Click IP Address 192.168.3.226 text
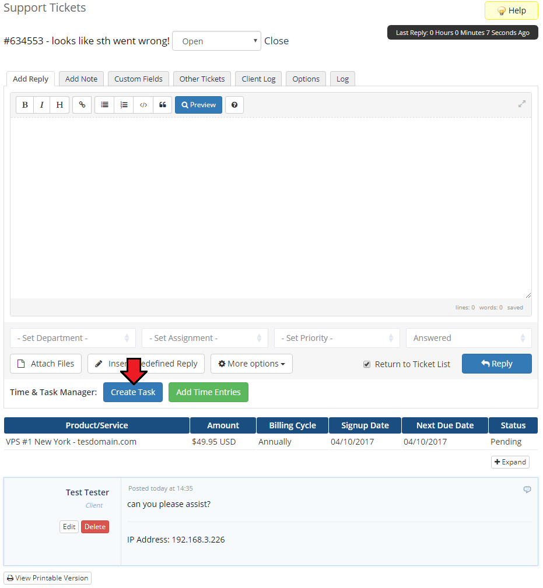 click(176, 540)
